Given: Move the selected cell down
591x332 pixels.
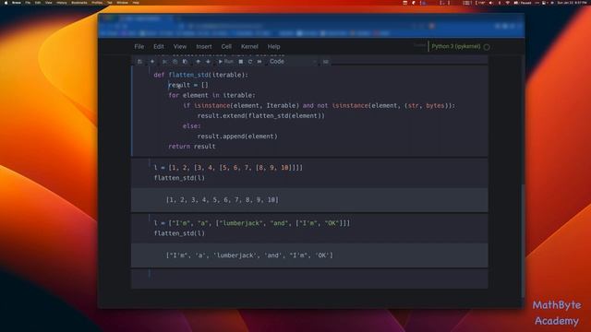Looking at the screenshot, I should point(208,62).
